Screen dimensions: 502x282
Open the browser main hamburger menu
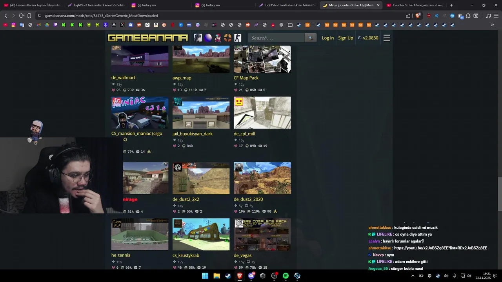click(496, 16)
